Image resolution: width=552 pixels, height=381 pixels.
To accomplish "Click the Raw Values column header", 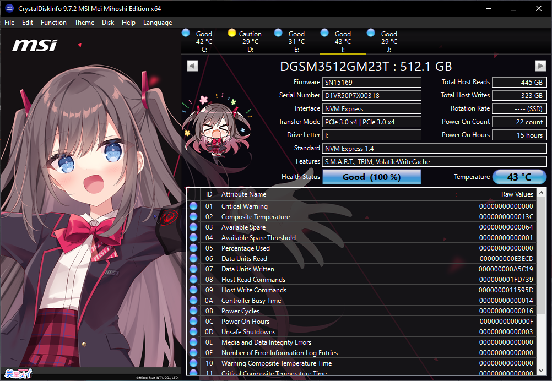I will pyautogui.click(x=498, y=194).
